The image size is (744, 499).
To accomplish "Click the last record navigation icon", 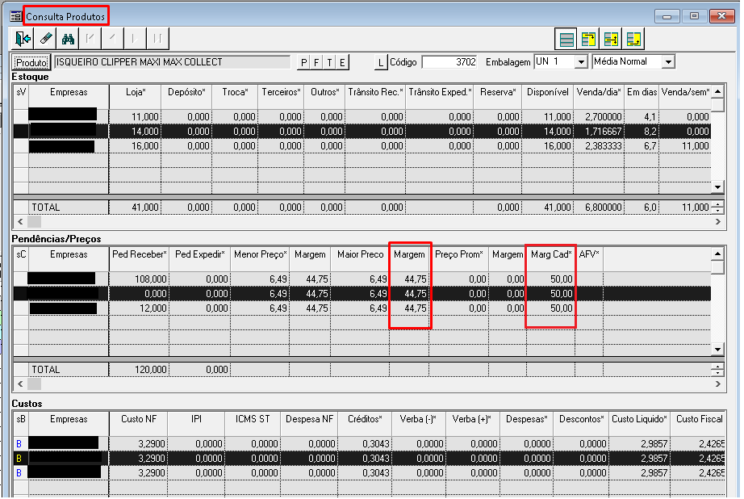I will pyautogui.click(x=157, y=39).
